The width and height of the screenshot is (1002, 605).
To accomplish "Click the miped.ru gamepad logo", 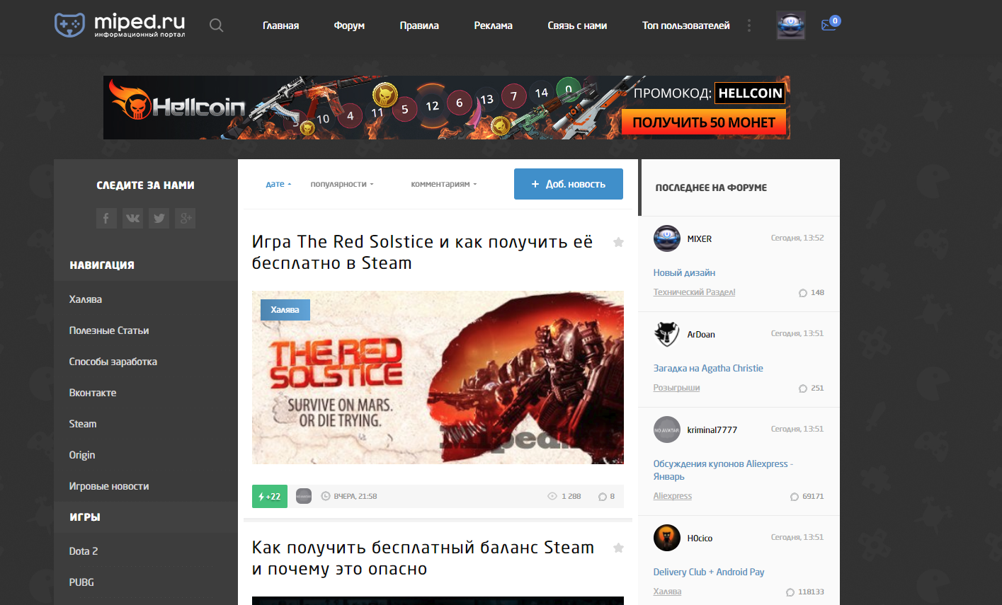I will click(x=69, y=25).
